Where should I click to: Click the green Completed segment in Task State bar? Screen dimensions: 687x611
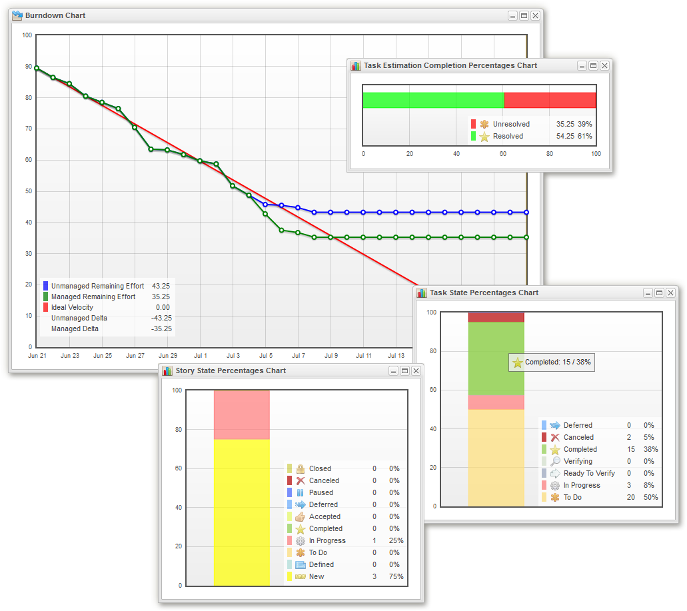(x=496, y=358)
